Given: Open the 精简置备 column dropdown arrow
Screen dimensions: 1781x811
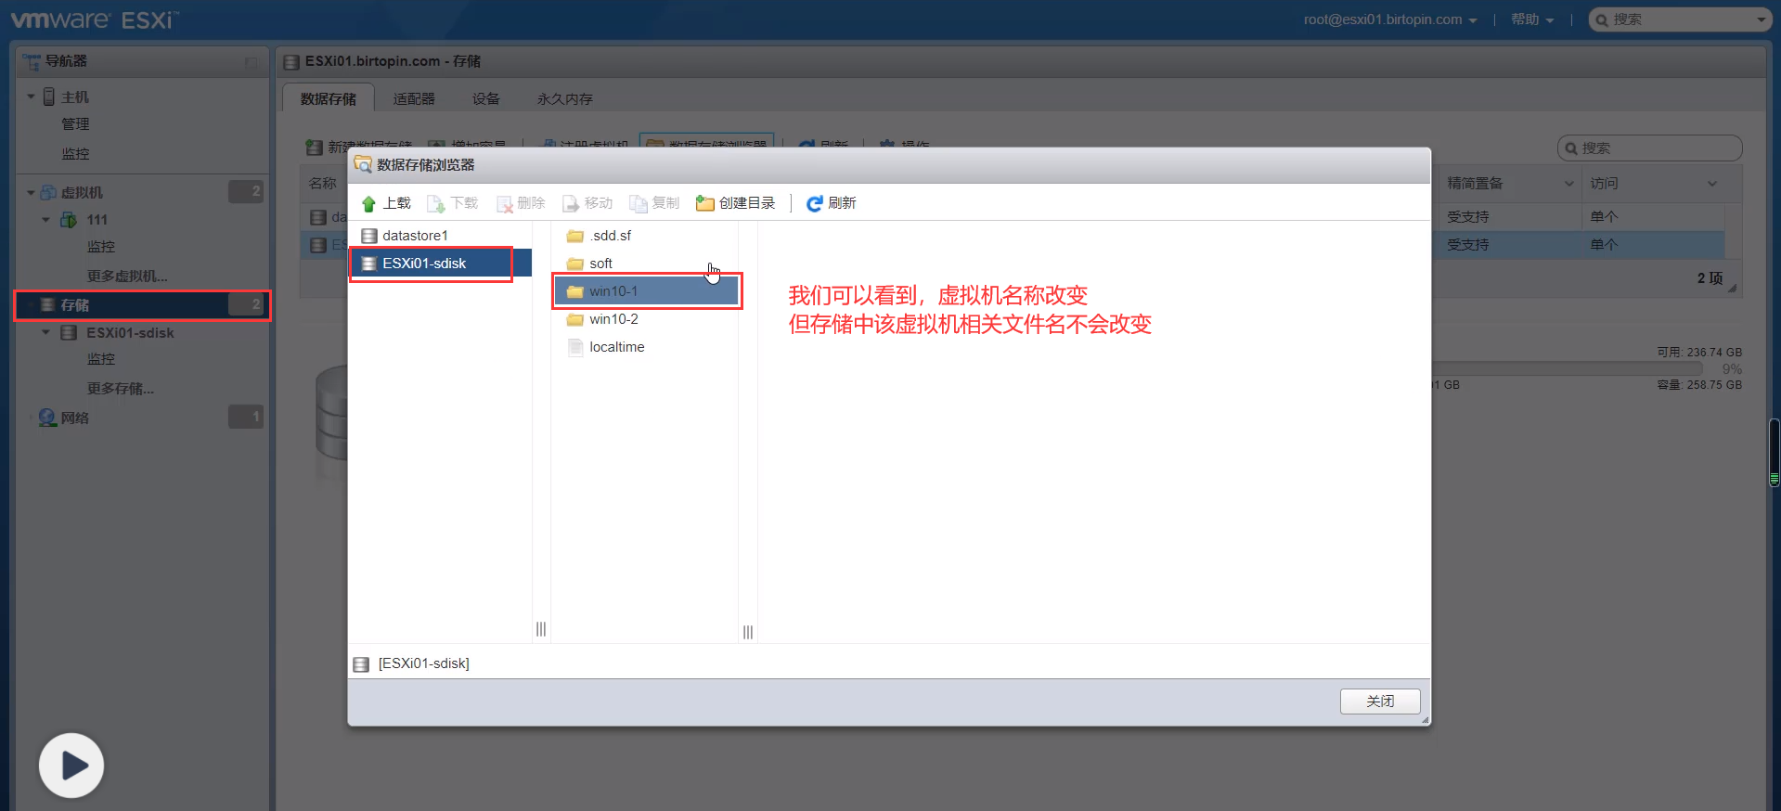Looking at the screenshot, I should [x=1568, y=184].
